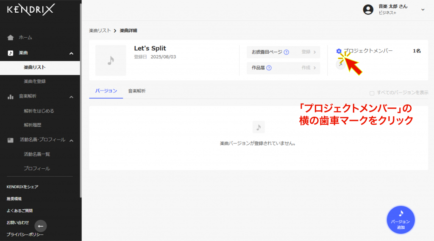Collapse the 音楽解析 sidebar section
Image resolution: width=434 pixels, height=241 pixels.
coord(71,97)
